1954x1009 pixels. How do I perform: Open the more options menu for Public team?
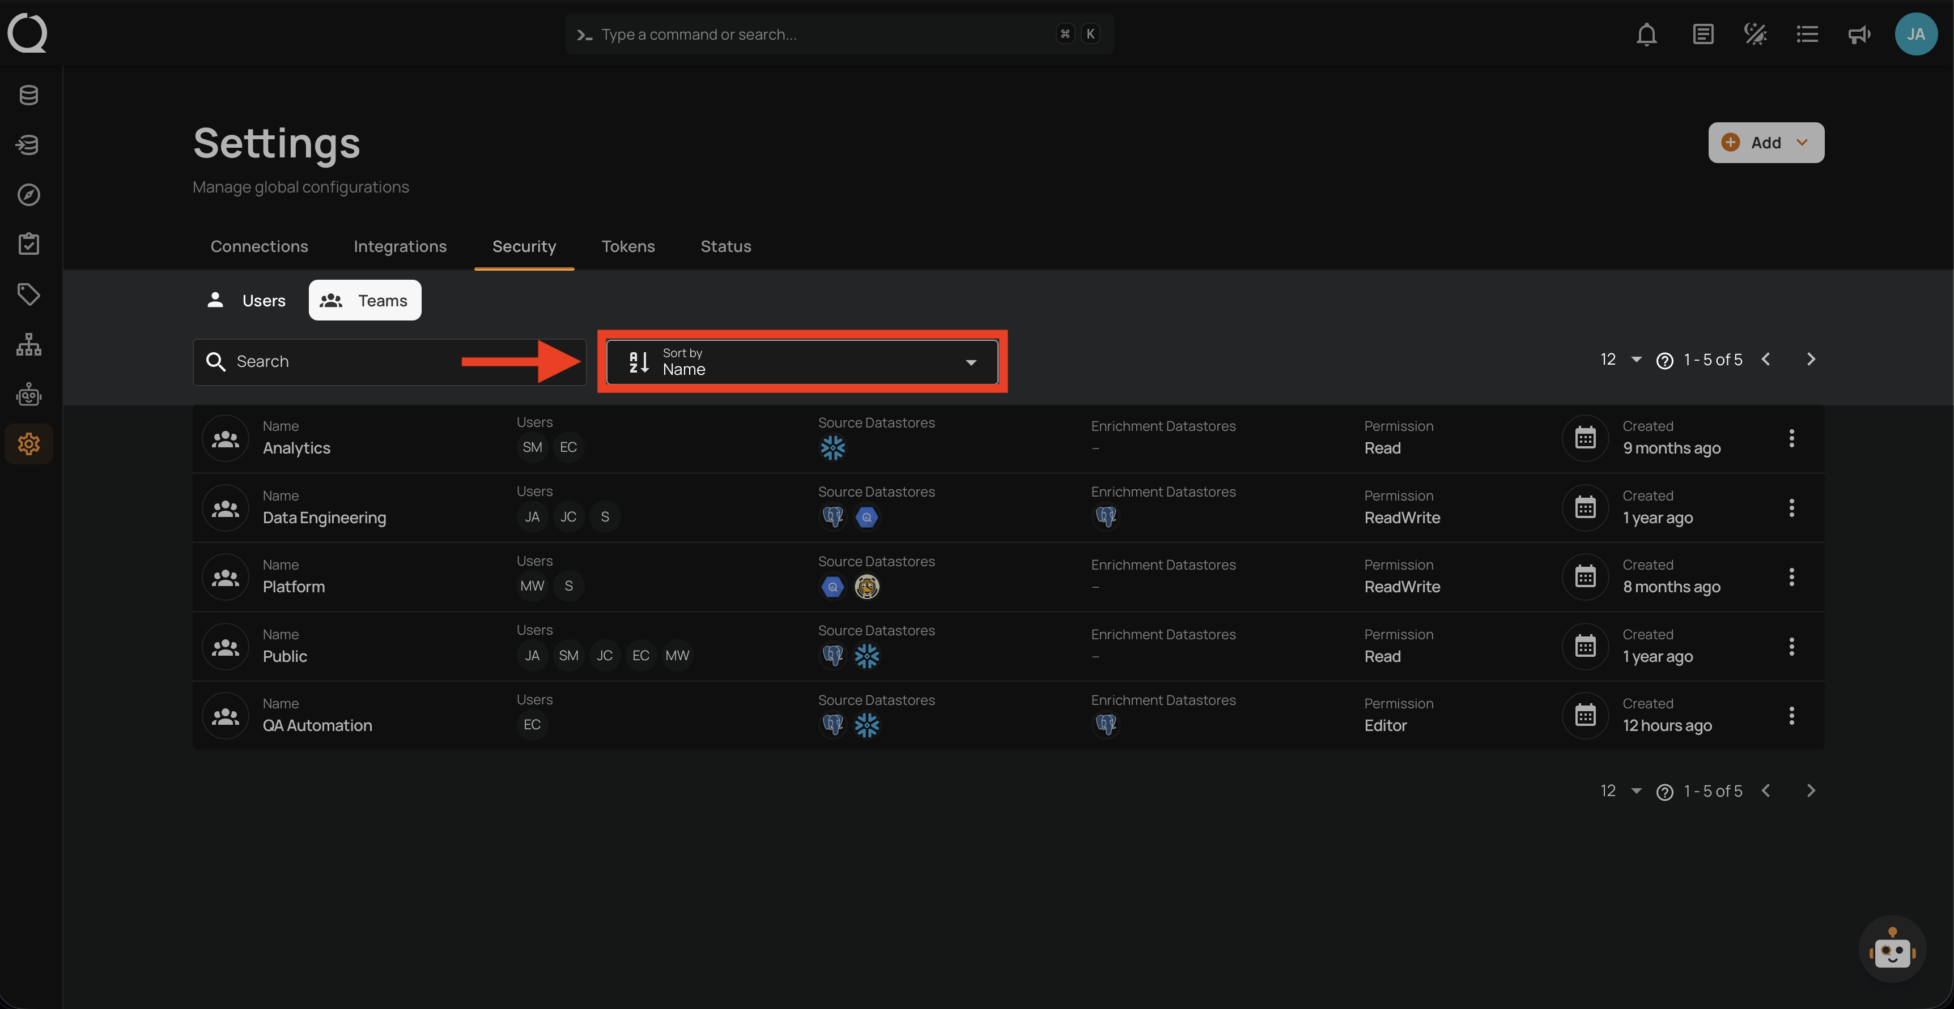pos(1792,647)
